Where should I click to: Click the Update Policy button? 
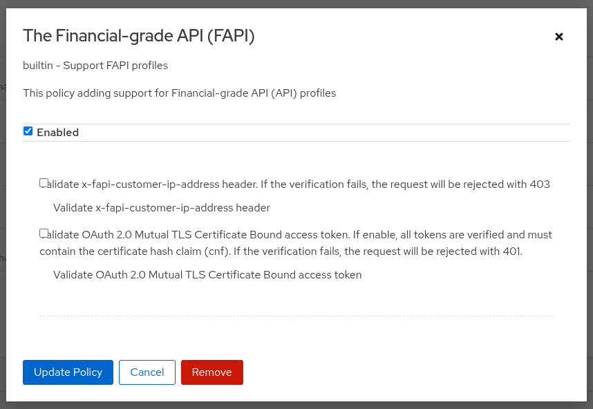click(68, 372)
